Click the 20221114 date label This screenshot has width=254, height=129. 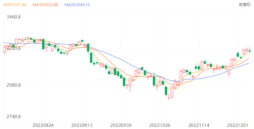pyautogui.click(x=199, y=125)
